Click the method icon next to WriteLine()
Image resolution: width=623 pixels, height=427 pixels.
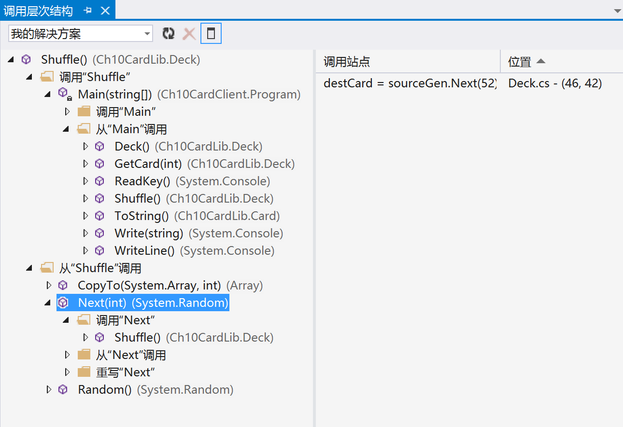click(x=99, y=250)
